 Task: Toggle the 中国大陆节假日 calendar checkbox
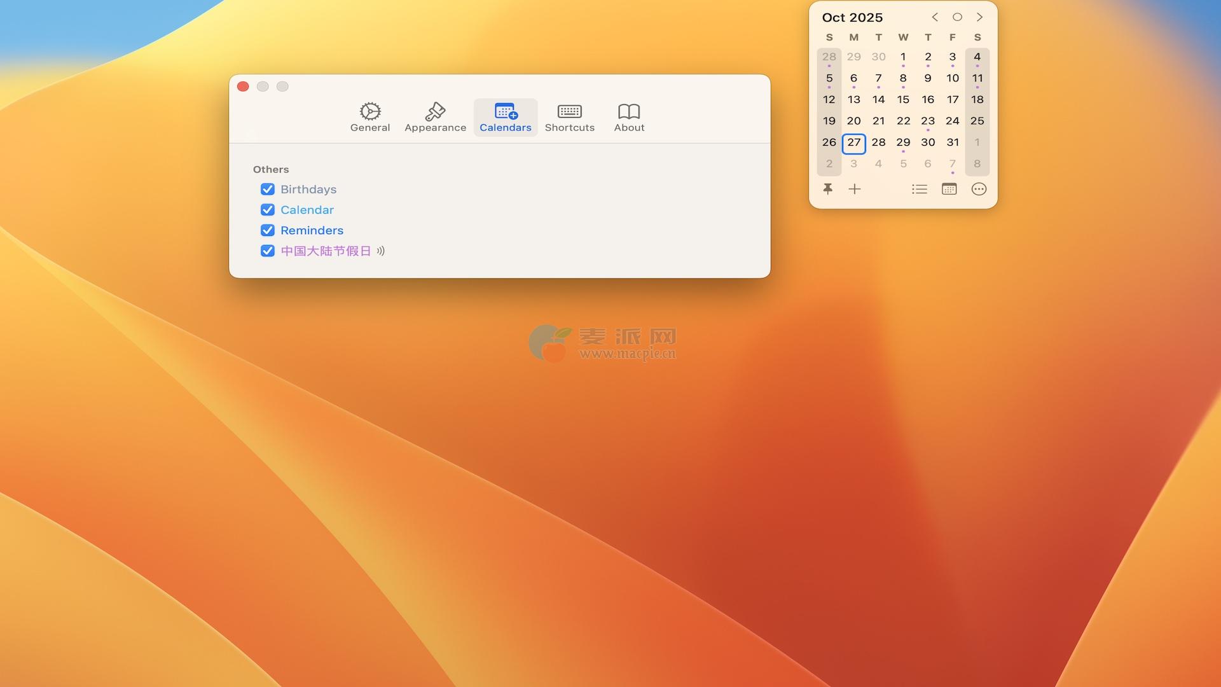click(x=268, y=251)
